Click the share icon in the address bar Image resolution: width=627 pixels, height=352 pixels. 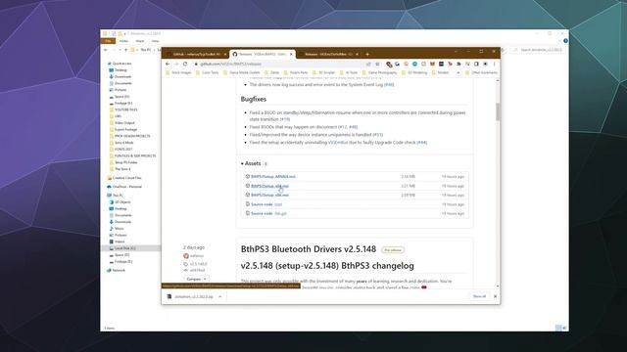pyautogui.click(x=368, y=64)
